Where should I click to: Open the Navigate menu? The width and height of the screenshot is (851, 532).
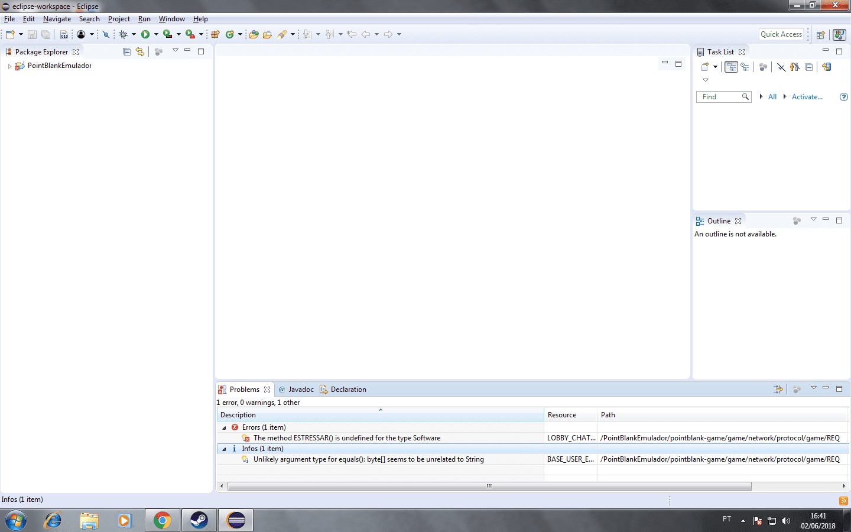pos(57,19)
